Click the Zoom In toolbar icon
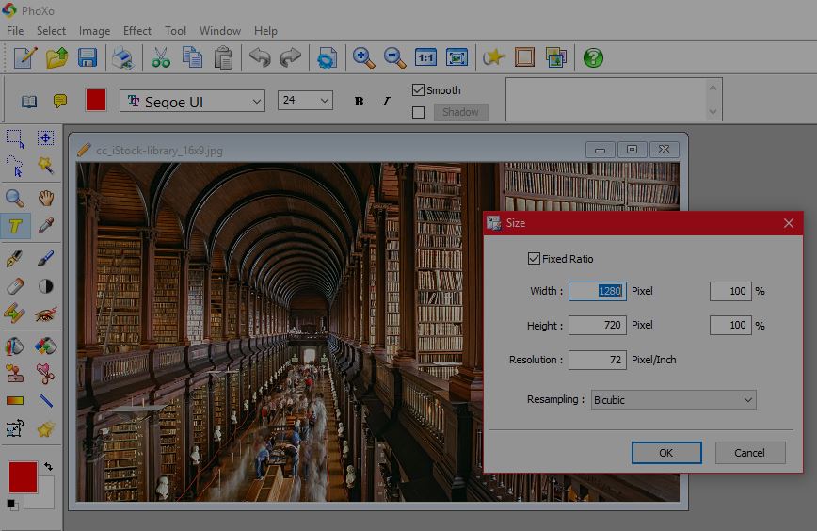This screenshot has height=531, width=817. tap(363, 57)
